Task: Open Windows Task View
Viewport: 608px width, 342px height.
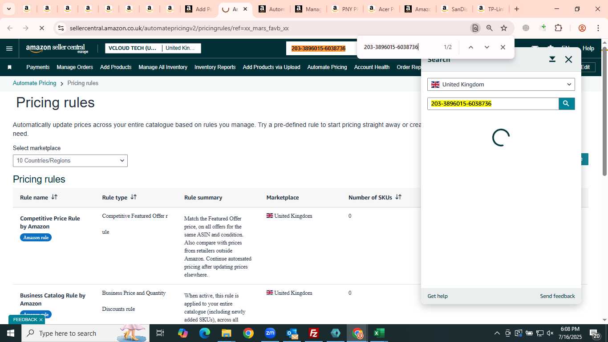Action: point(160,333)
